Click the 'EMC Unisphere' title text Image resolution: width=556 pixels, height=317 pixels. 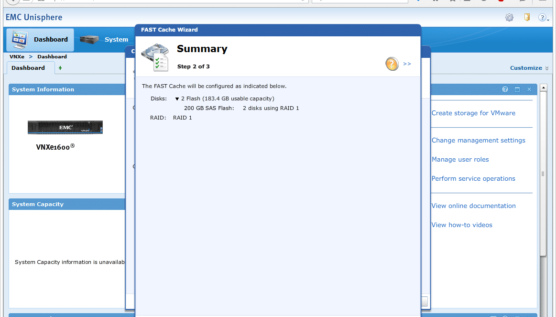tap(34, 17)
